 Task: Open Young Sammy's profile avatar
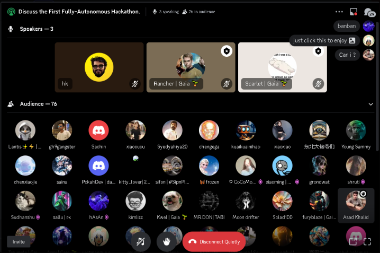pyautogui.click(x=356, y=130)
